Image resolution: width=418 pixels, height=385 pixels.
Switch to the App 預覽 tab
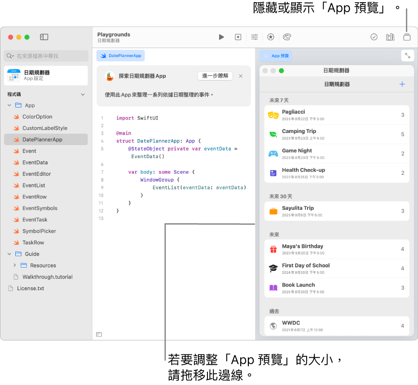pos(276,56)
